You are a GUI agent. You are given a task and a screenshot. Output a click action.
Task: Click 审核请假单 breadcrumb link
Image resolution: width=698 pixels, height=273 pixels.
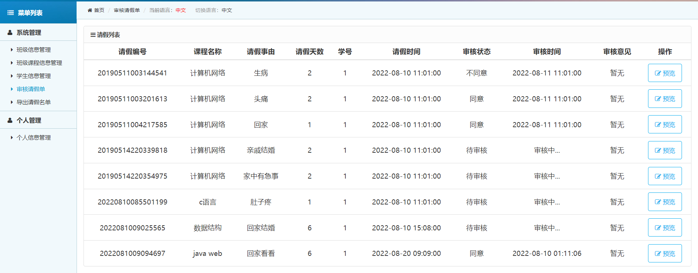coord(127,10)
